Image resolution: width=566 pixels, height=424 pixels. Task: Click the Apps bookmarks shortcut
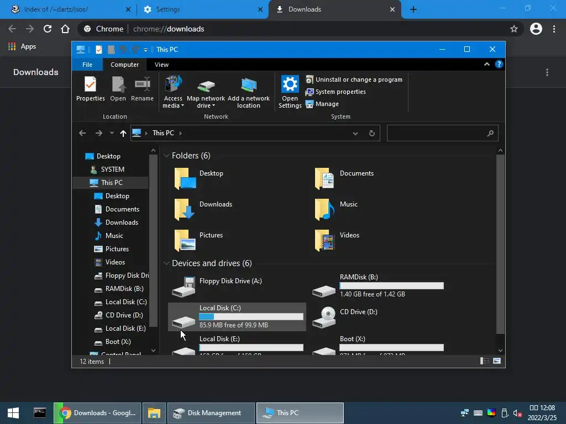(x=22, y=46)
